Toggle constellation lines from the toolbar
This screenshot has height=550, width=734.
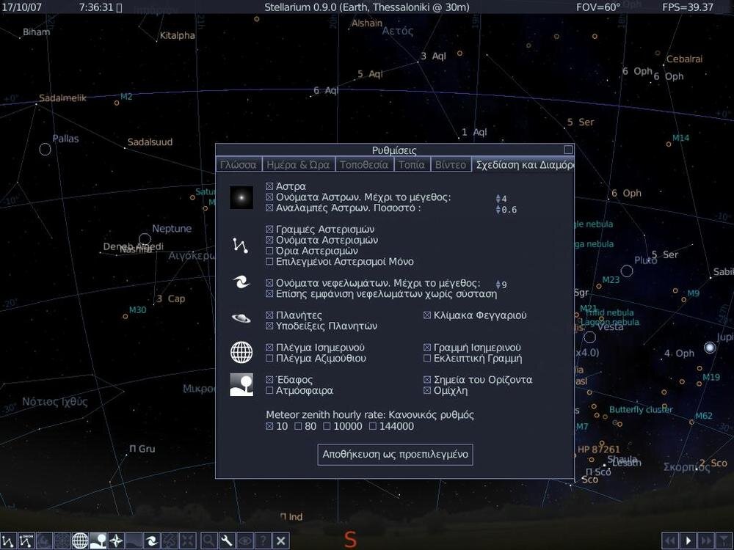[7, 540]
